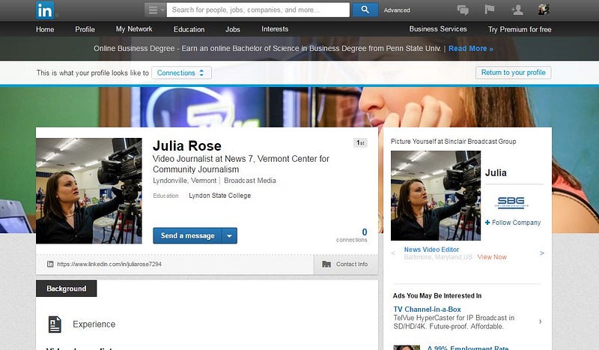Click the search magnifier button
599x350 pixels.
click(365, 10)
